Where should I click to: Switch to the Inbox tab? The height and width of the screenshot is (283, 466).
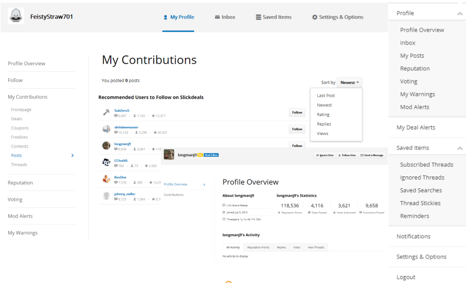225,17
